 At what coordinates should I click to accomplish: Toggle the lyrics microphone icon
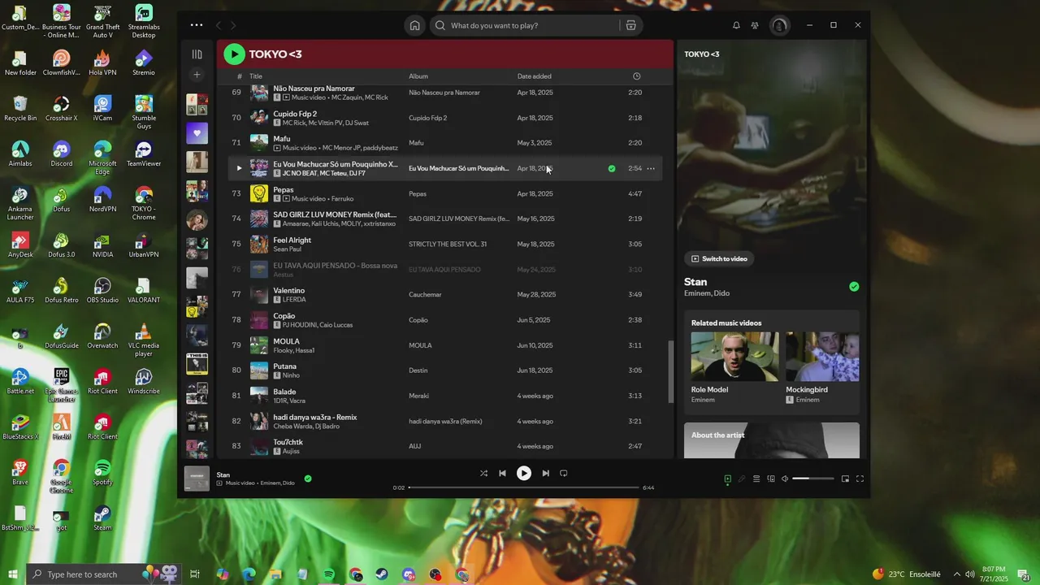click(x=742, y=479)
